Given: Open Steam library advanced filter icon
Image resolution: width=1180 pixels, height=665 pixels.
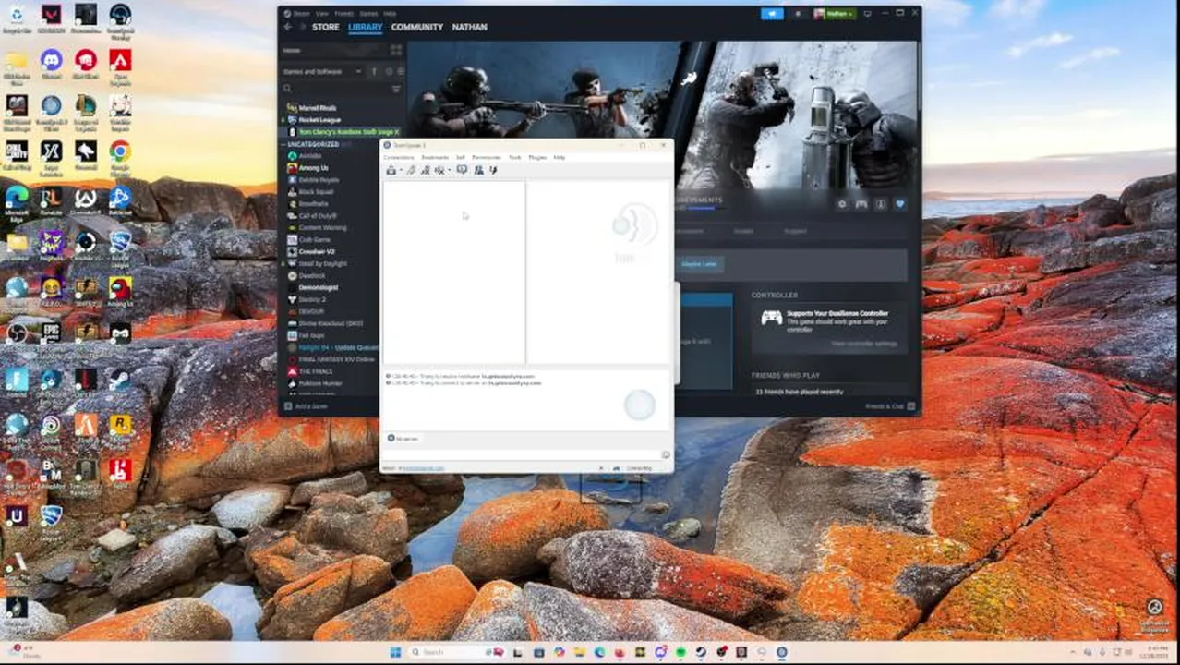Looking at the screenshot, I should [396, 89].
